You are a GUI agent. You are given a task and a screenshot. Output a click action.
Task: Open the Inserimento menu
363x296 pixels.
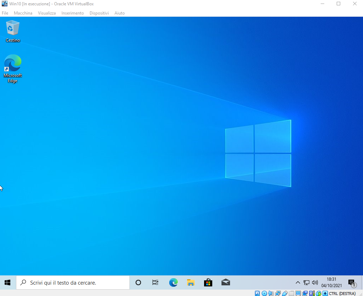tap(73, 13)
